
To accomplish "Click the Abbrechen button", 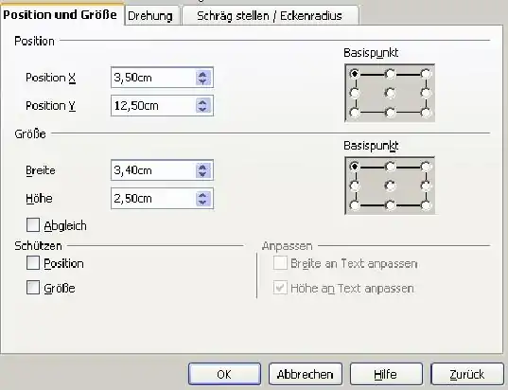I will pos(306,374).
